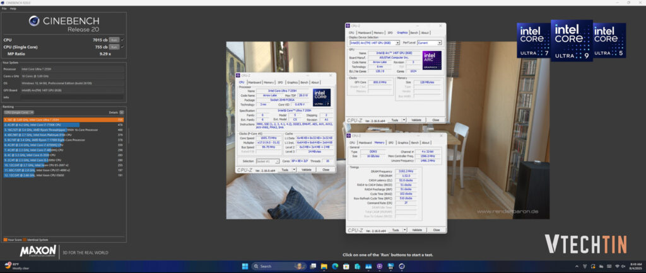Click Validate in the CPU-Z CPU window

point(306,170)
